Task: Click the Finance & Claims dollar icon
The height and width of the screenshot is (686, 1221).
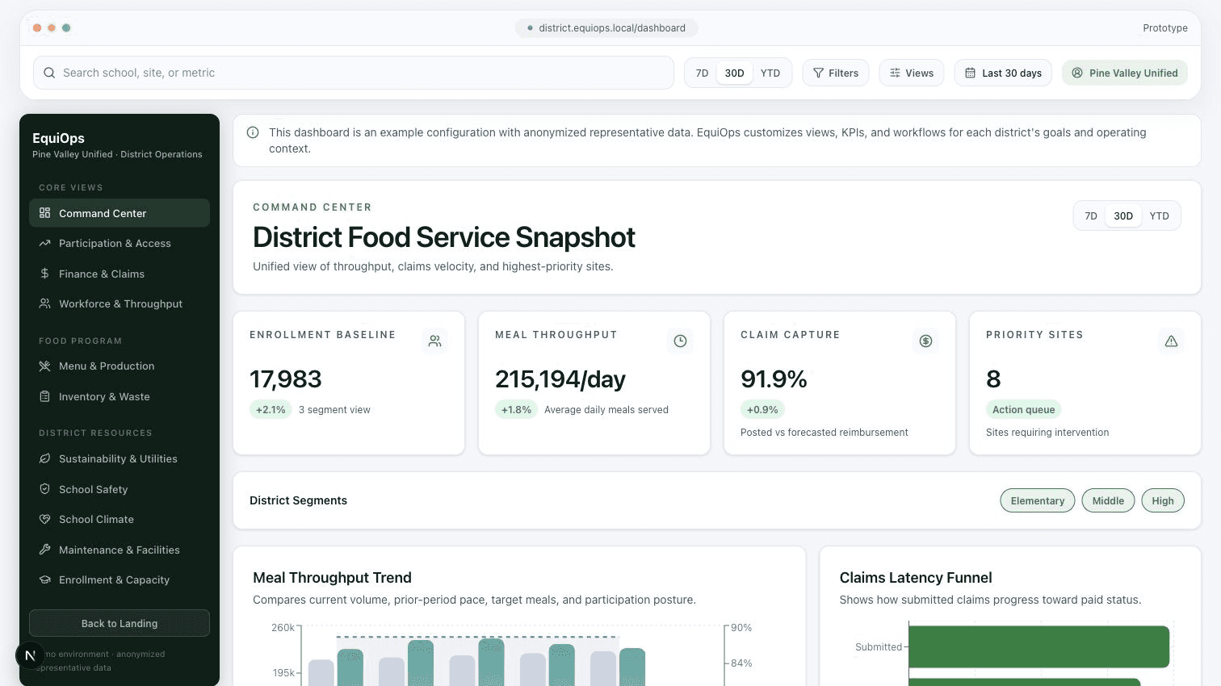Action: click(44, 274)
